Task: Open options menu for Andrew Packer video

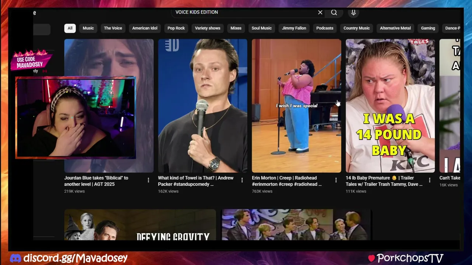Action: click(x=242, y=180)
